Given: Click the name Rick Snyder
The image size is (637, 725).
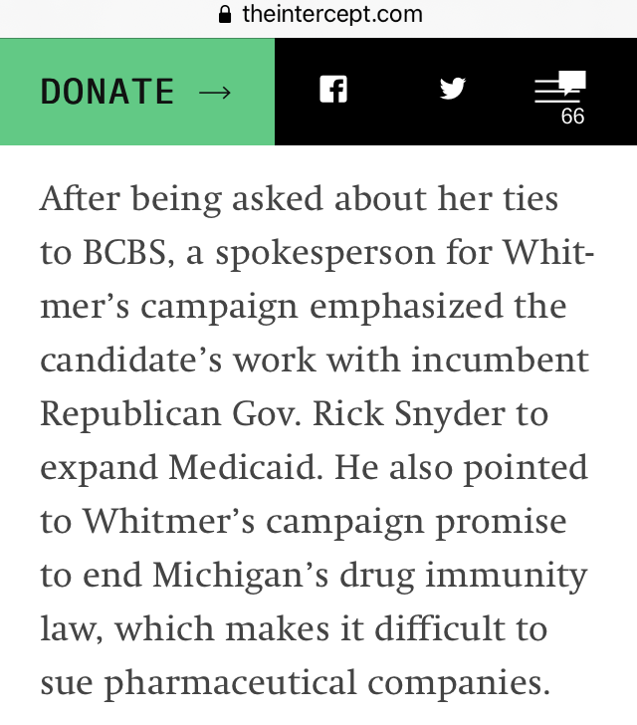Looking at the screenshot, I should click(409, 413).
